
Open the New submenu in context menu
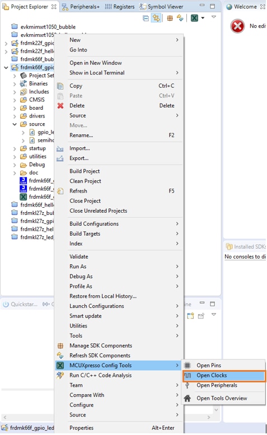[x=119, y=40]
